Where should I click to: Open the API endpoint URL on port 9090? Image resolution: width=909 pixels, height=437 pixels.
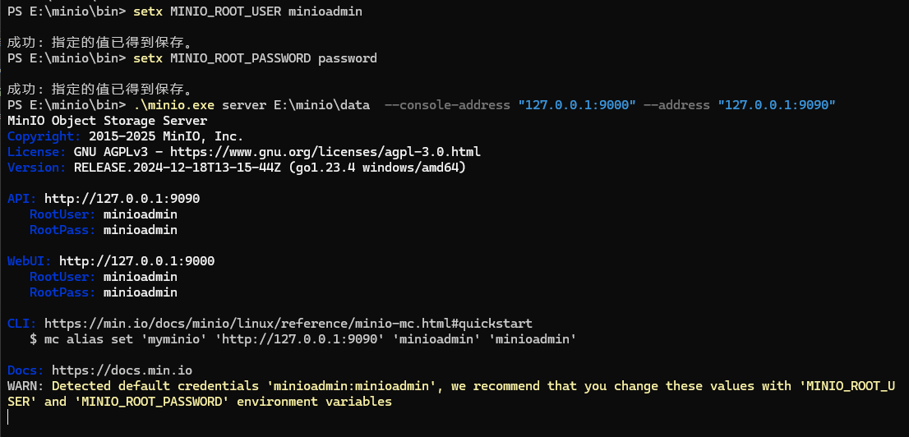(122, 199)
